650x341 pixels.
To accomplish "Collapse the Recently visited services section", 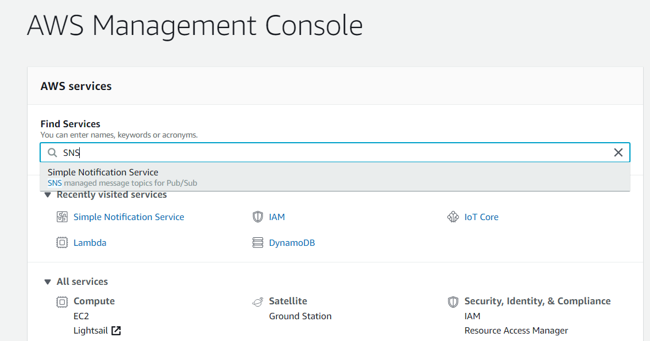I will click(x=48, y=195).
